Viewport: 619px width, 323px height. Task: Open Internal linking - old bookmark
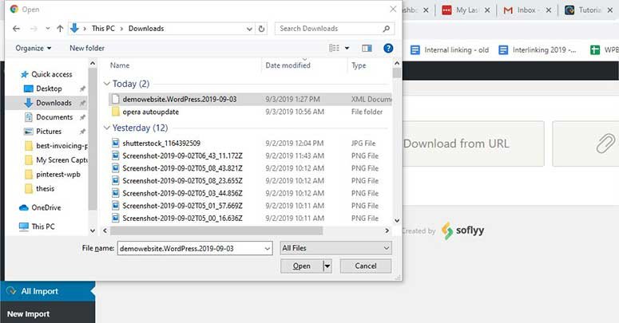449,50
